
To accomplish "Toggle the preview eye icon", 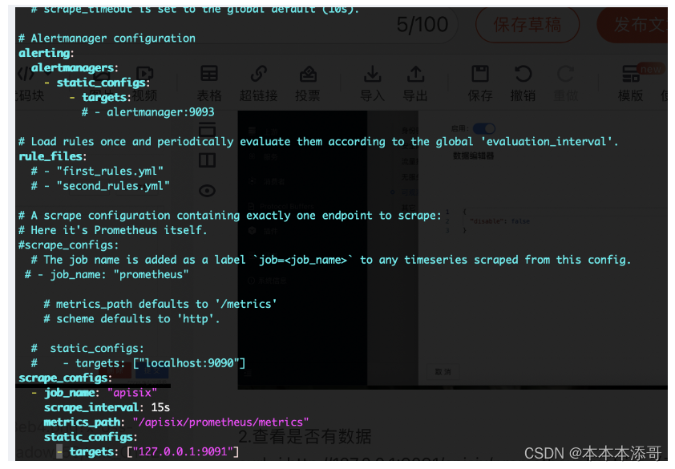I will click(x=207, y=190).
